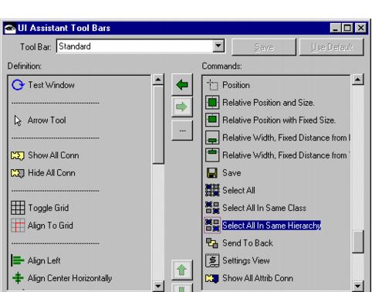Viewport: 372px width, 292px height.
Task: Open the Tool Bar dropdown arrow
Action: (x=218, y=46)
